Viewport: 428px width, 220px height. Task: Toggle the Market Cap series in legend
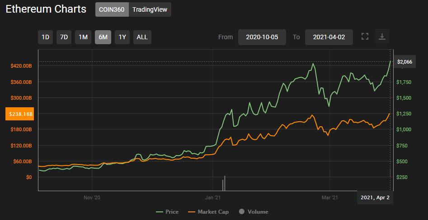[208, 211]
